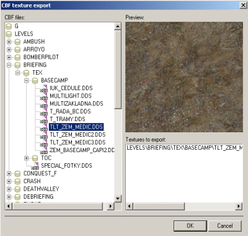
Task: Click the texture preview image
Action: [184, 77]
